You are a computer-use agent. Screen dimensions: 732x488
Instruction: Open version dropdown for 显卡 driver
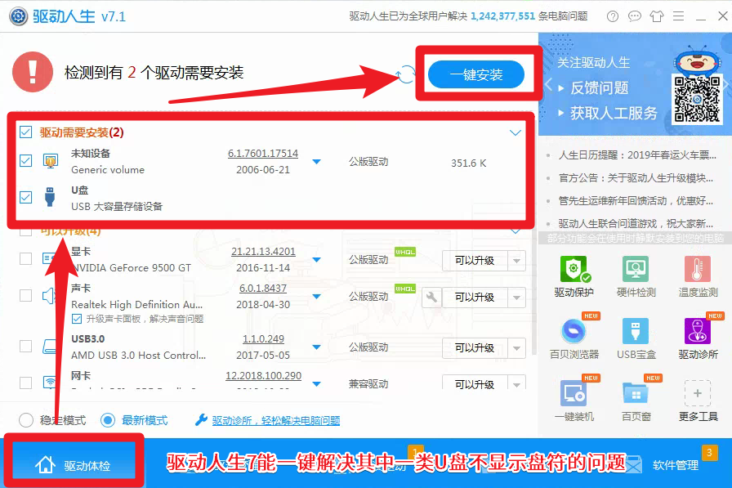click(316, 260)
